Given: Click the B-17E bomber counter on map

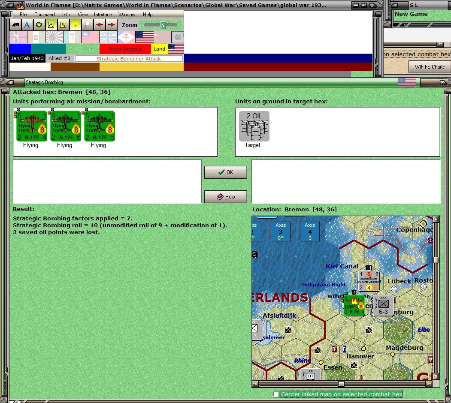Looking at the screenshot, I should point(354,305).
